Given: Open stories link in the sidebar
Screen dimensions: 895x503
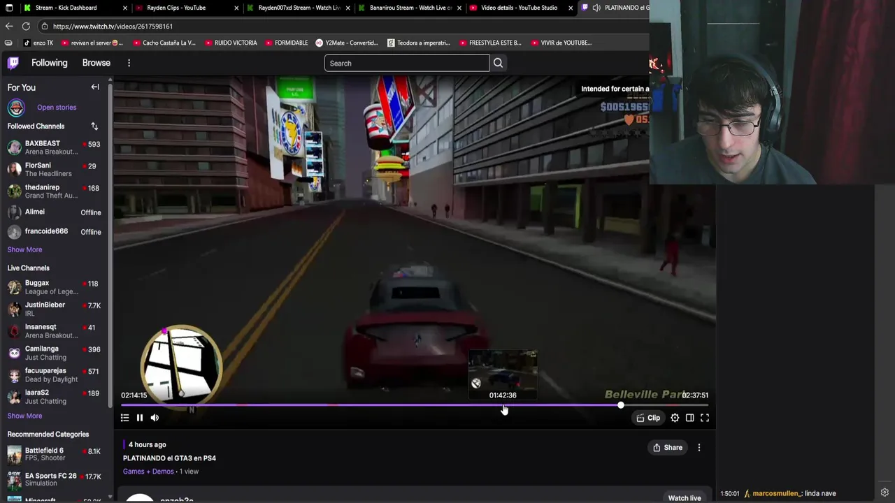Looking at the screenshot, I should 57,108.
